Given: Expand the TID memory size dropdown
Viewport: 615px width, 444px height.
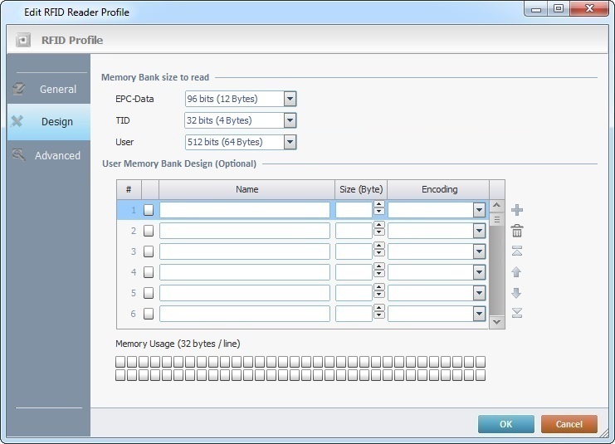Looking at the screenshot, I should tap(290, 120).
